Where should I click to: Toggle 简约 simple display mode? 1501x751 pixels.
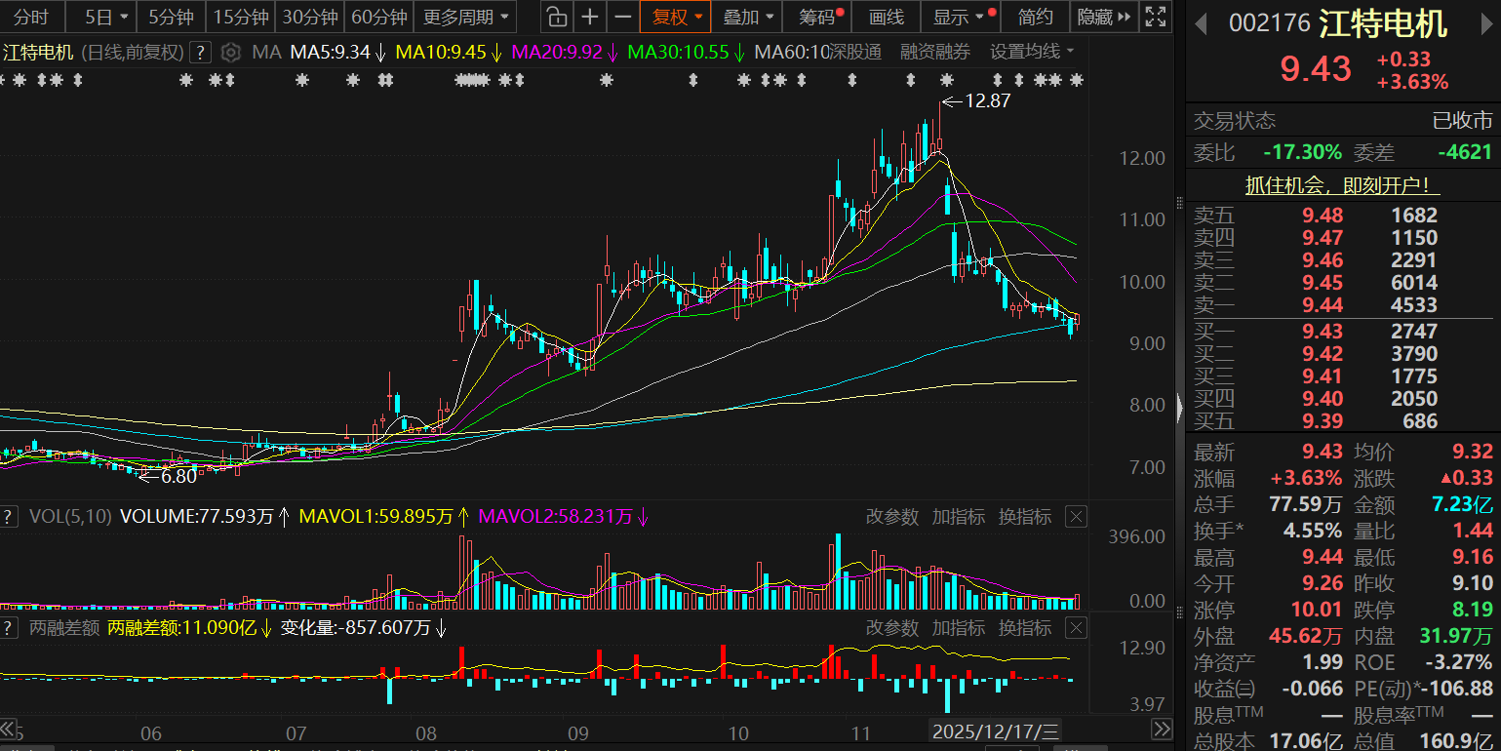(1035, 17)
